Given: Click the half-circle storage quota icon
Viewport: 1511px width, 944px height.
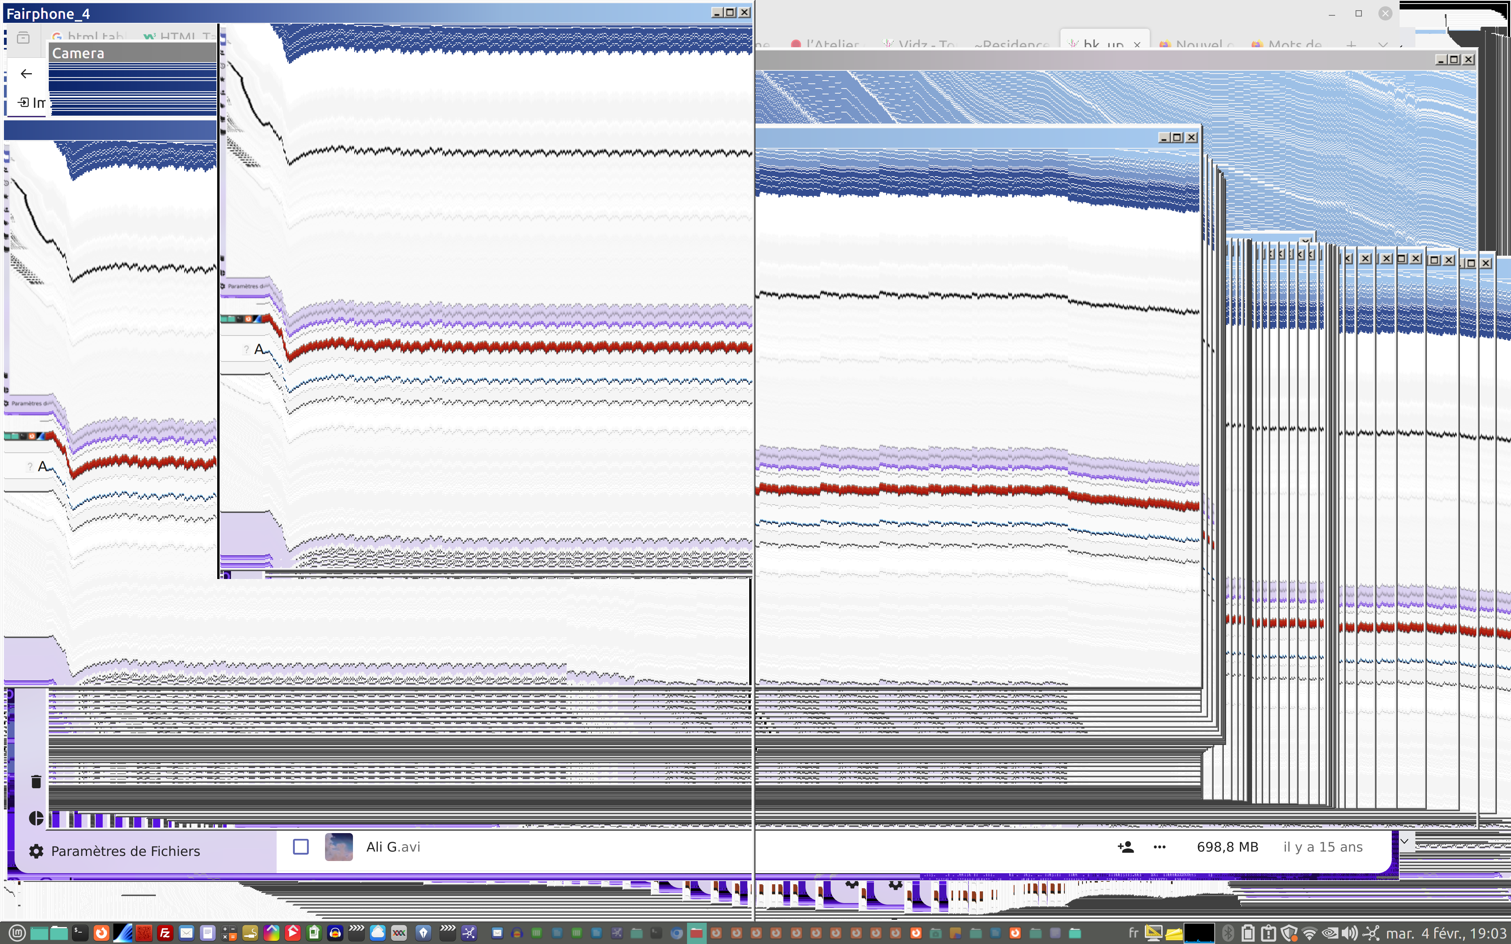Looking at the screenshot, I should pyautogui.click(x=36, y=819).
